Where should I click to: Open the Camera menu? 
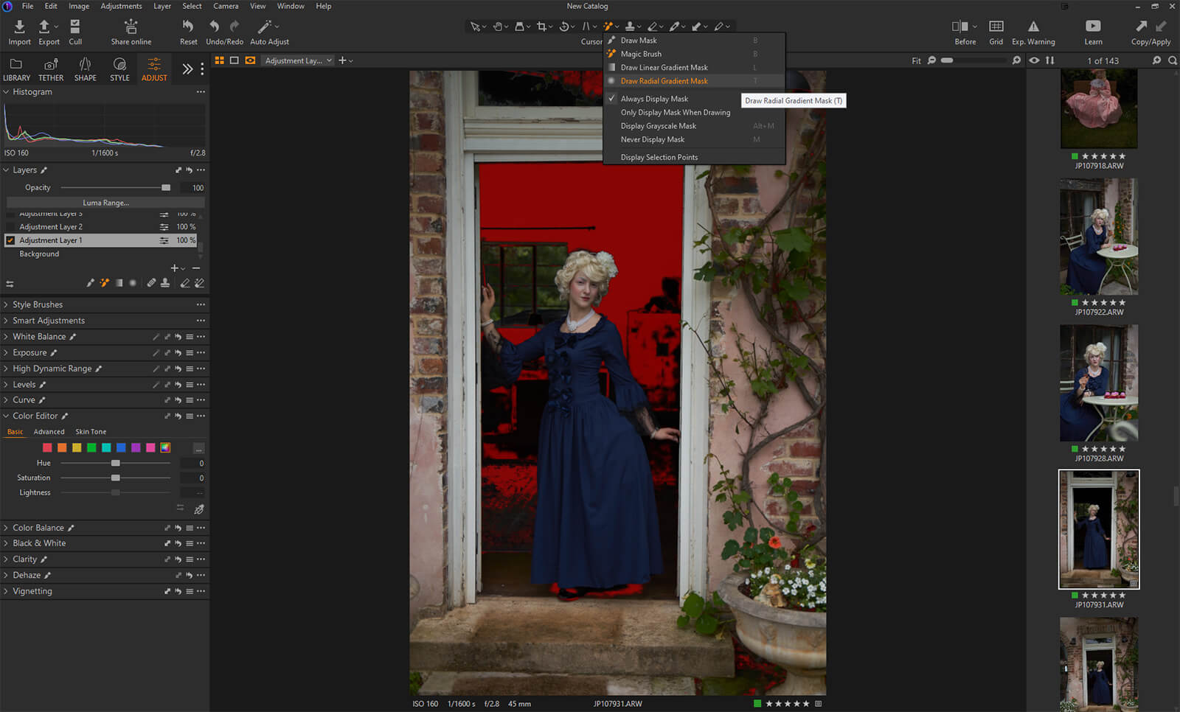coord(226,6)
